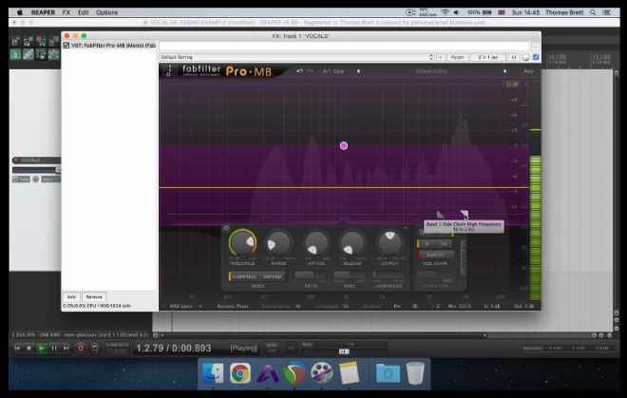The width and height of the screenshot is (627, 398).
Task: Open the blue folder in the Dock
Action: pos(388,373)
